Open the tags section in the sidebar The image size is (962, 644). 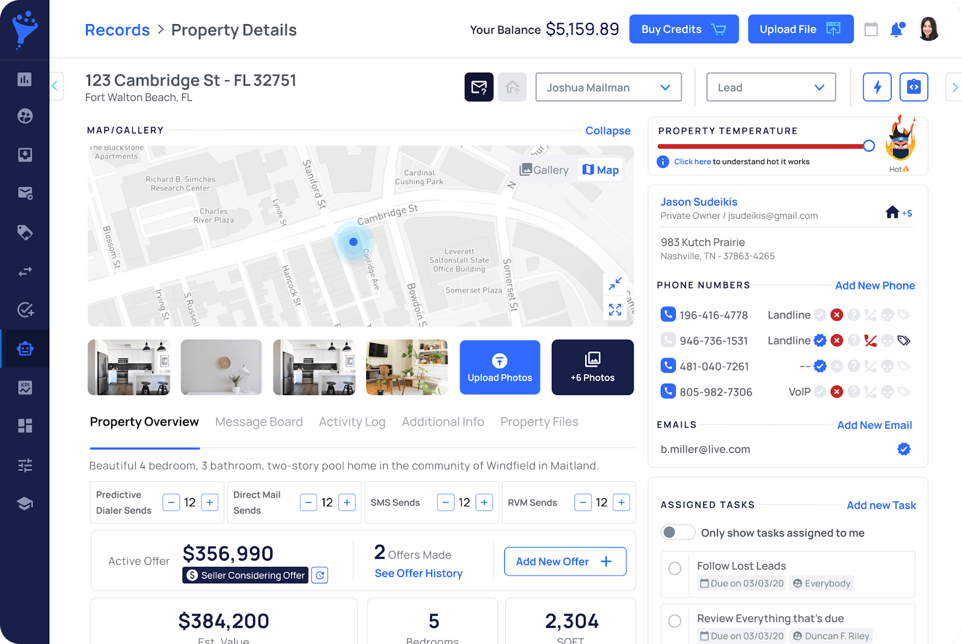pyautogui.click(x=25, y=233)
